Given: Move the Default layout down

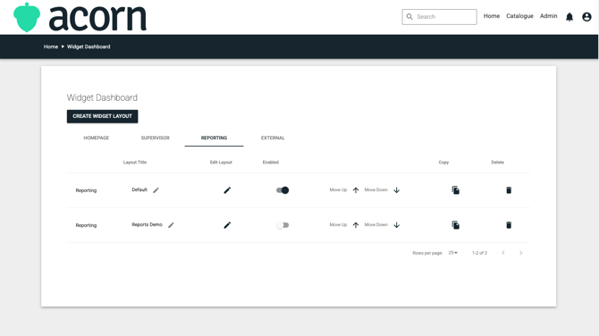Looking at the screenshot, I should click(x=397, y=190).
